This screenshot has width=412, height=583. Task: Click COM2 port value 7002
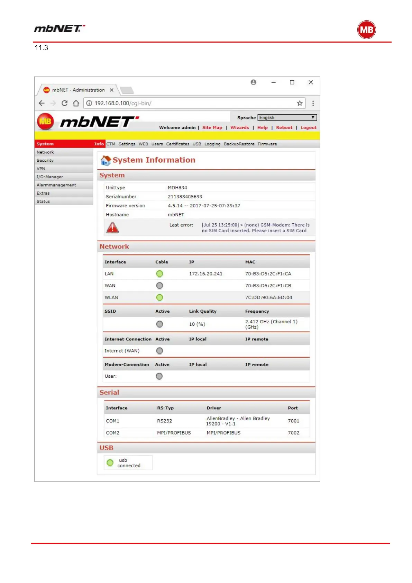point(293,433)
